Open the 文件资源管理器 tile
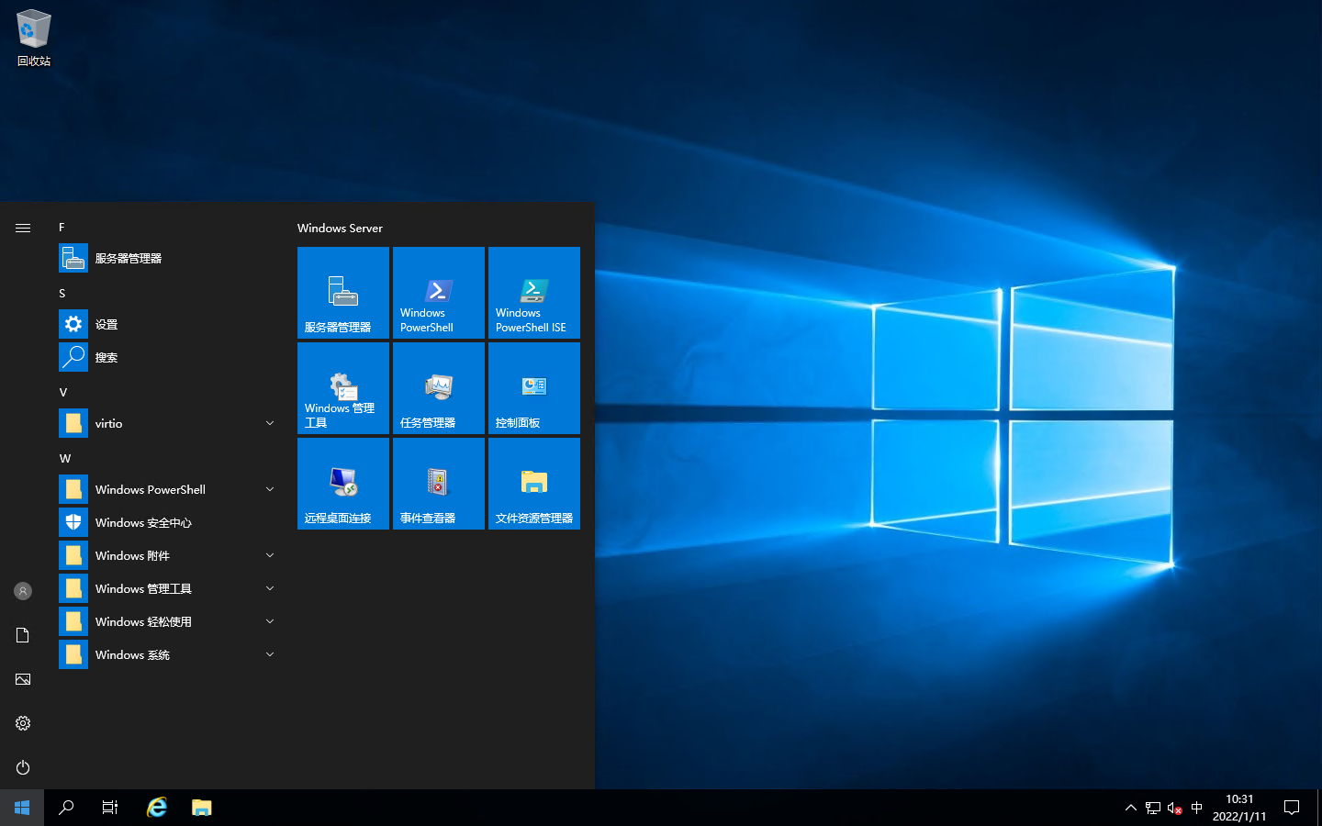This screenshot has width=1322, height=826. click(x=534, y=484)
